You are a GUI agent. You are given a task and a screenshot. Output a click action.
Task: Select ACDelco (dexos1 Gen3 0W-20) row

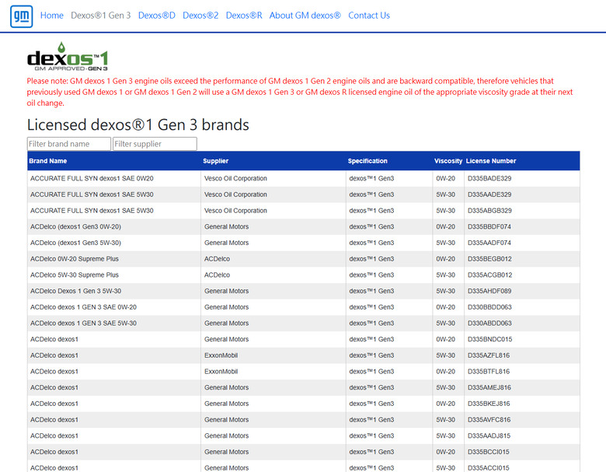(x=303, y=227)
